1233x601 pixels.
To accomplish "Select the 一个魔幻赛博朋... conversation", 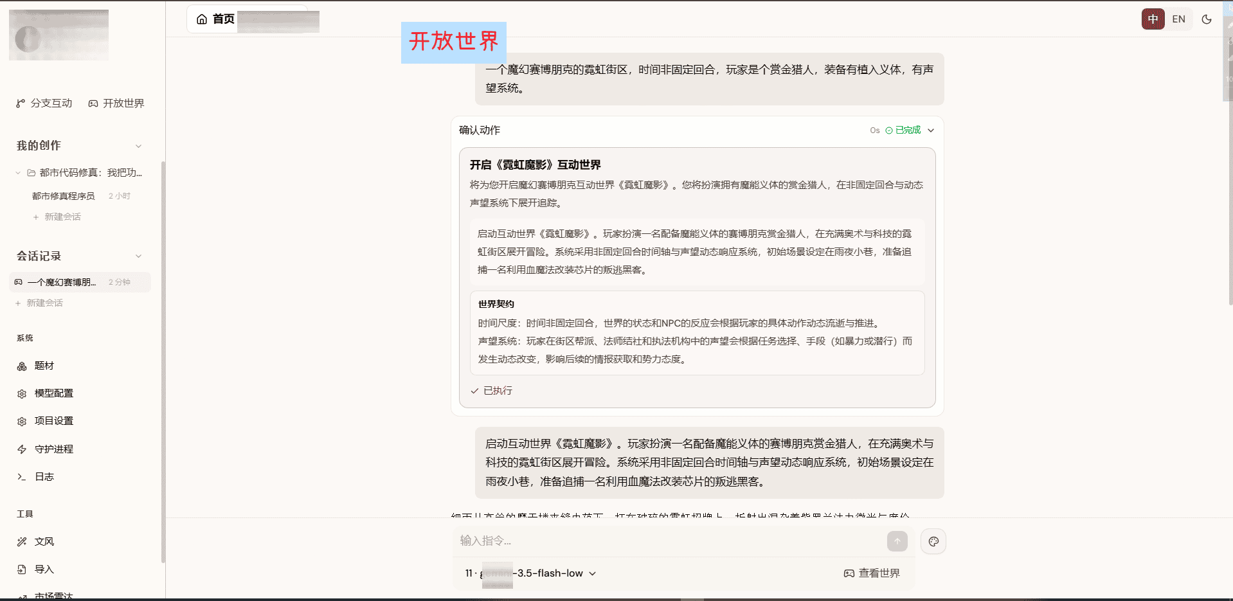I will tap(80, 282).
